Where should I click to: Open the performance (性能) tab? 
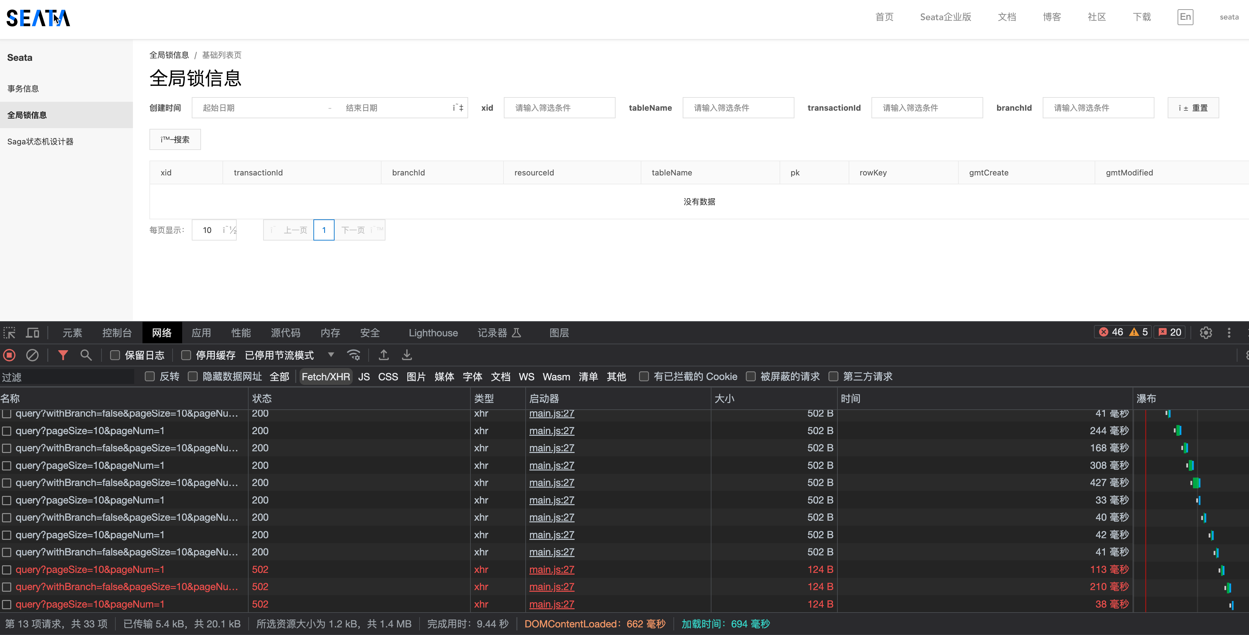click(241, 333)
